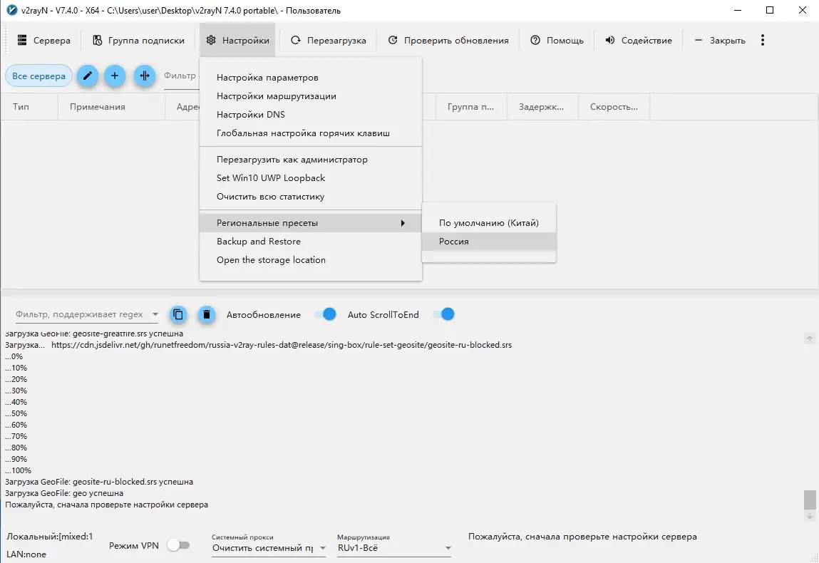Turn off Auto ScrollToEnd toggle

pyautogui.click(x=443, y=314)
